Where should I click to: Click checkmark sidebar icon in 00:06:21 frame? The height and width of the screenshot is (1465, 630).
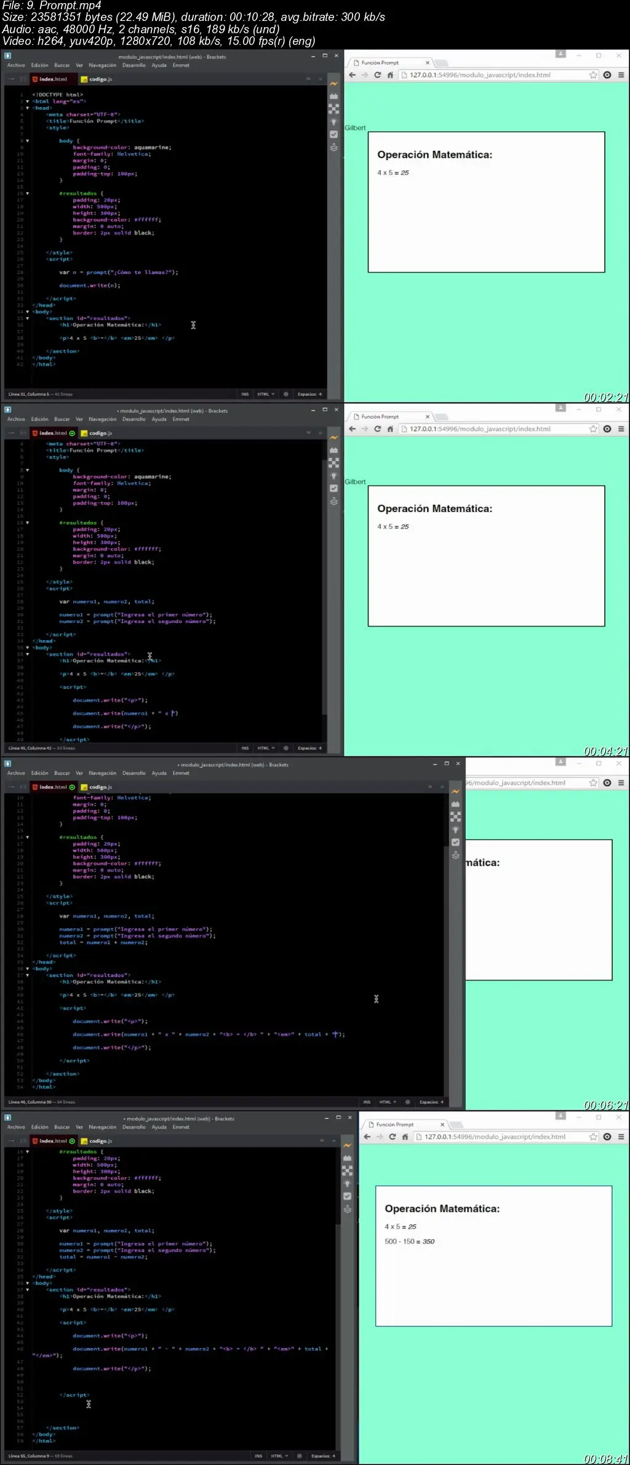(x=456, y=842)
